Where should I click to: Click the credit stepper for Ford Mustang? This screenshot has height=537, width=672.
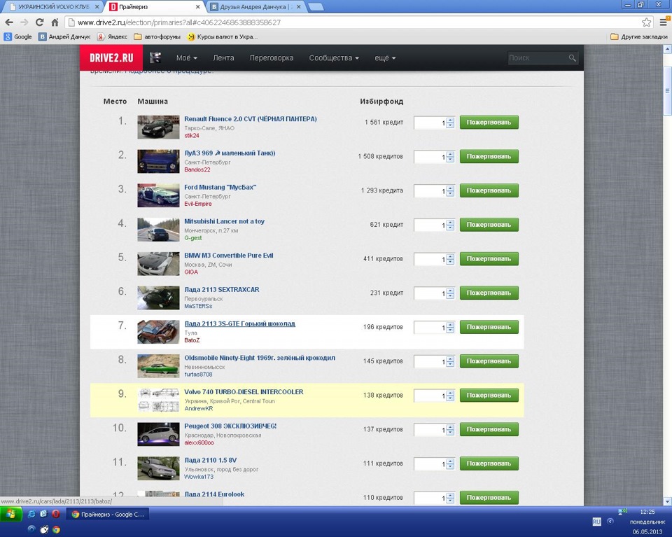tap(450, 191)
